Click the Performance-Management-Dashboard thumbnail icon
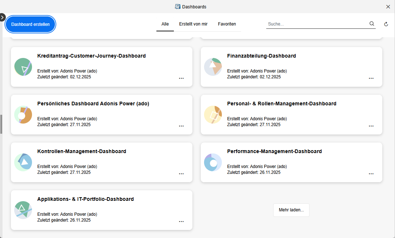 coord(213,162)
